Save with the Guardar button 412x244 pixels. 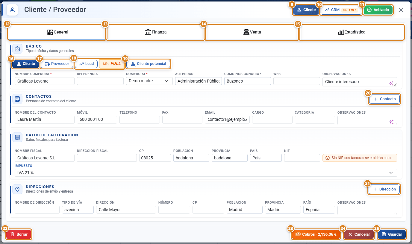click(392, 234)
